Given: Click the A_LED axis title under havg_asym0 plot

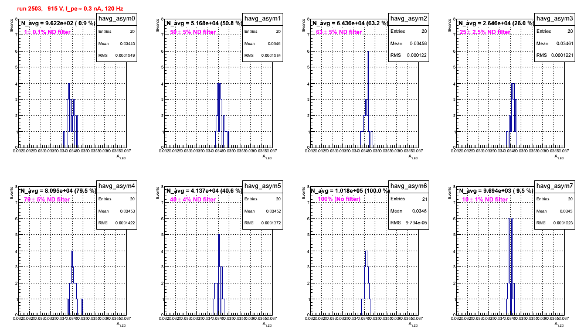Looking at the screenshot, I should point(122,157).
